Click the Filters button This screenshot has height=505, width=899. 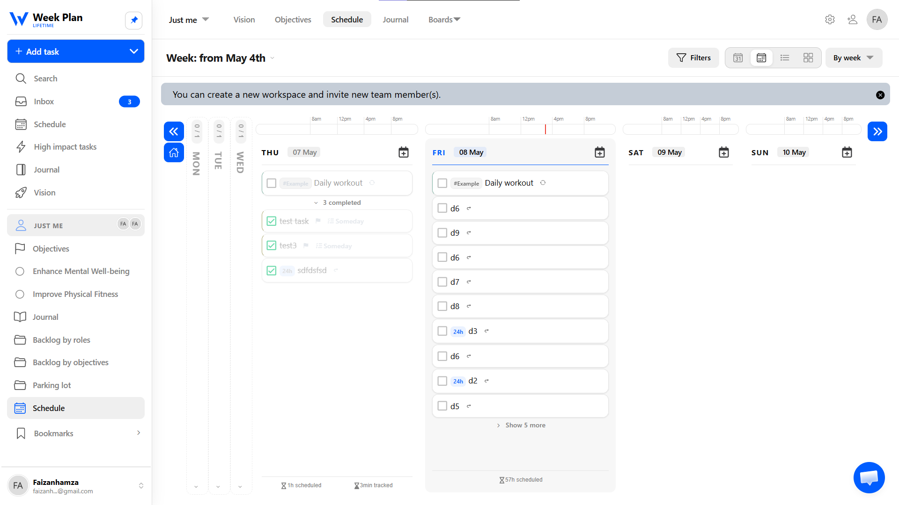693,58
